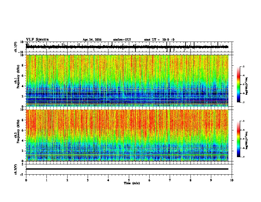Viewport: 261px width, 202px height.
Task: Click the ch.2 color scale bar
Action: point(238,139)
